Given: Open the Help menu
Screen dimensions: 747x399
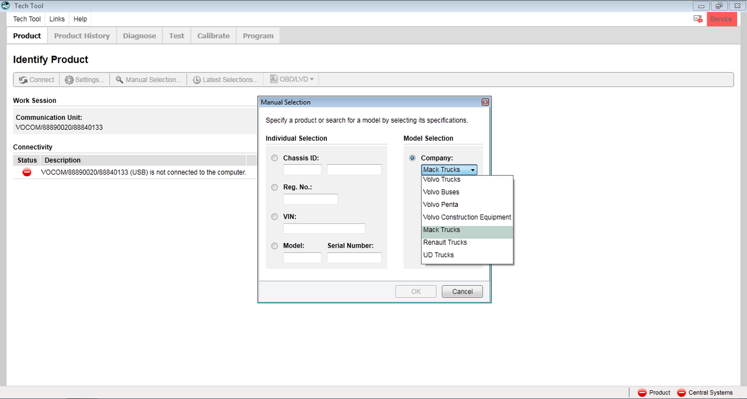Looking at the screenshot, I should [81, 19].
